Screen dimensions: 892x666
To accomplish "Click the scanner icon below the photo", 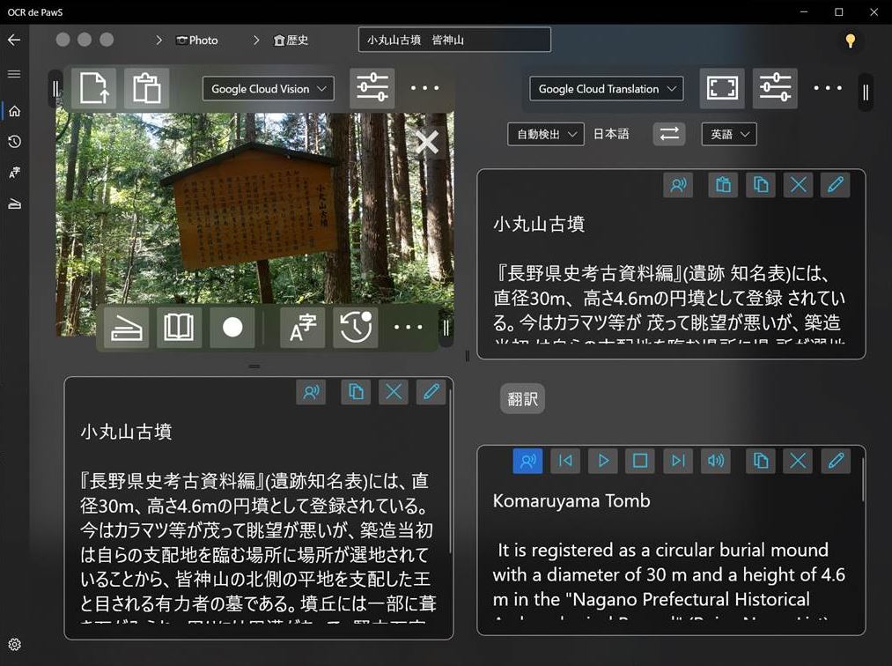I will pos(126,328).
